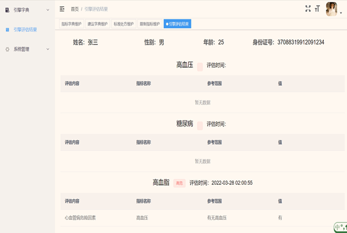Switch to the 标准处方维护 tab
347x233 pixels.
(124, 24)
